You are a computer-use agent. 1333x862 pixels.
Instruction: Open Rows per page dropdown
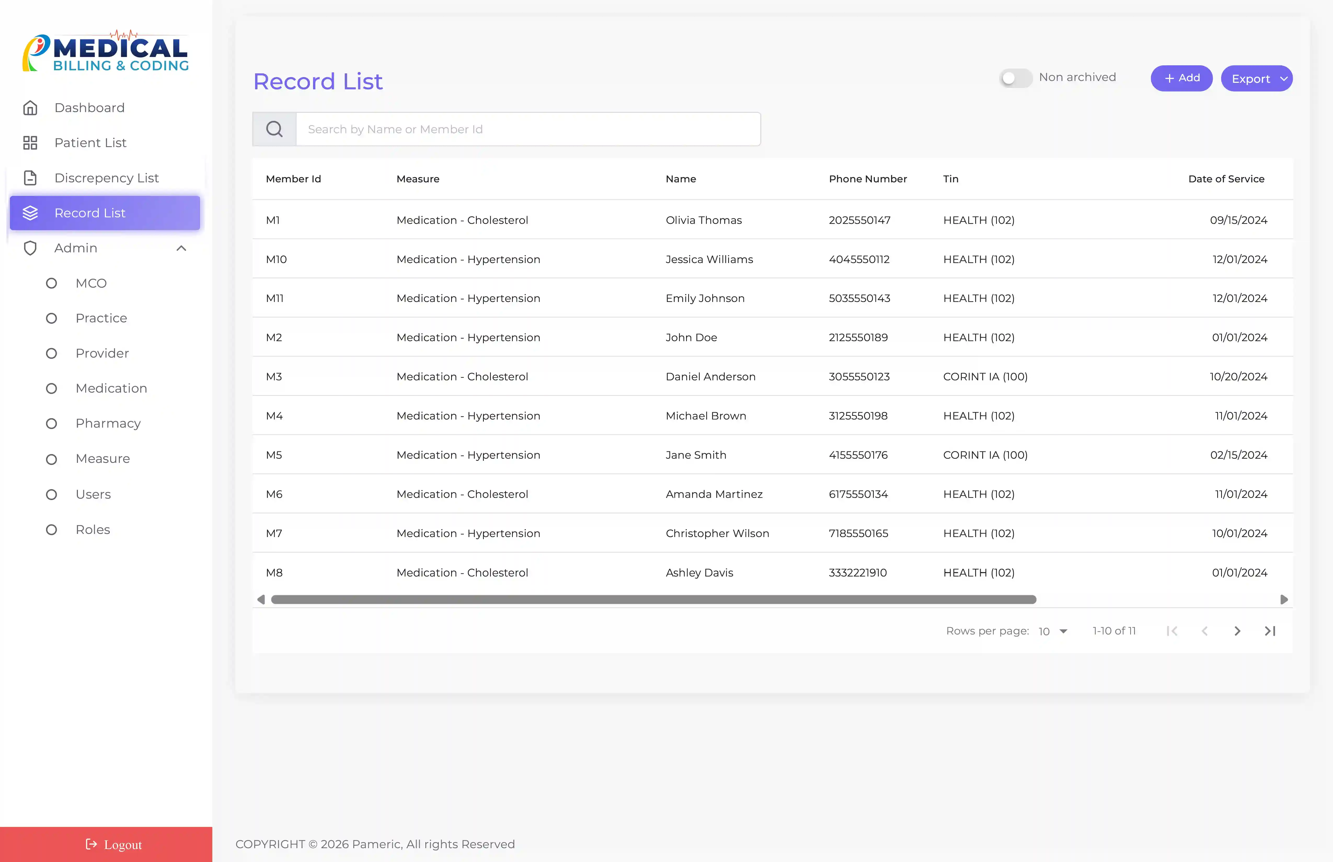[x=1053, y=631]
